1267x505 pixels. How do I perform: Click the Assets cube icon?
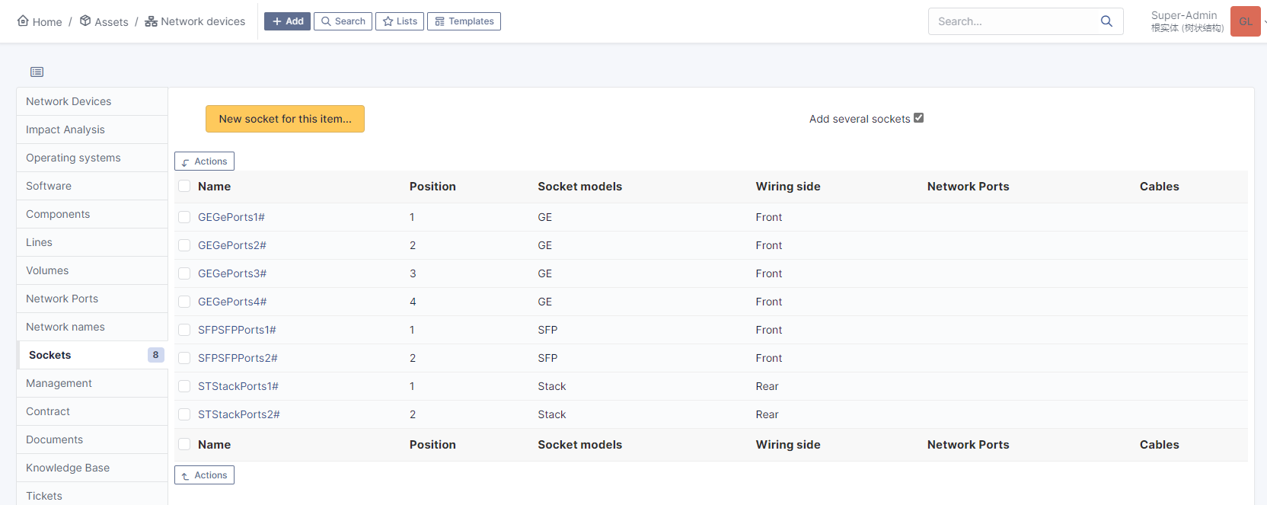tap(85, 21)
